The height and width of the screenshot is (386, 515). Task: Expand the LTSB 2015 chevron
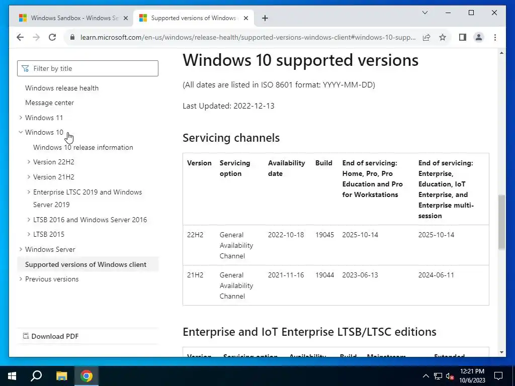coord(29,234)
